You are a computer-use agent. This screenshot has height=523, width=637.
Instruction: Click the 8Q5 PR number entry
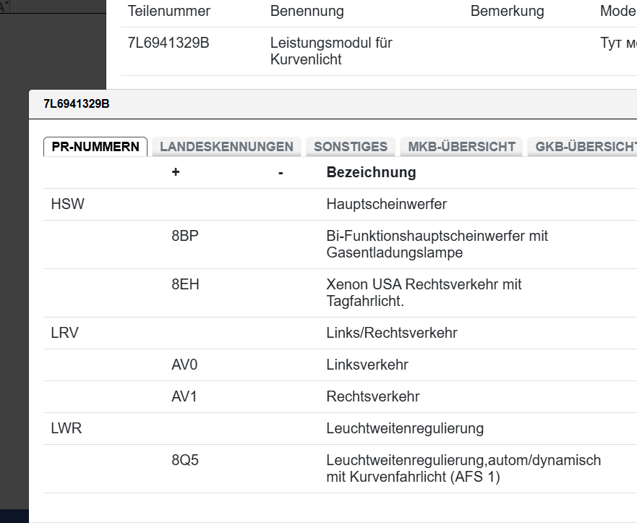(x=186, y=461)
